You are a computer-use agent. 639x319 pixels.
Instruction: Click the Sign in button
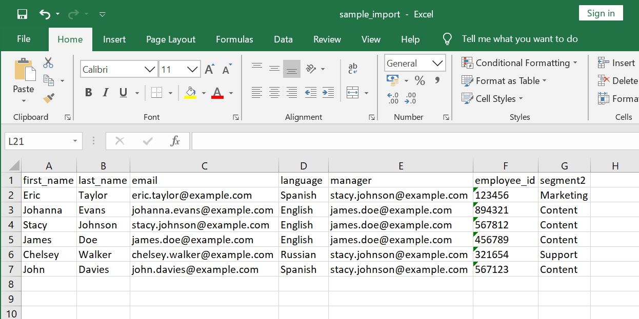601,13
